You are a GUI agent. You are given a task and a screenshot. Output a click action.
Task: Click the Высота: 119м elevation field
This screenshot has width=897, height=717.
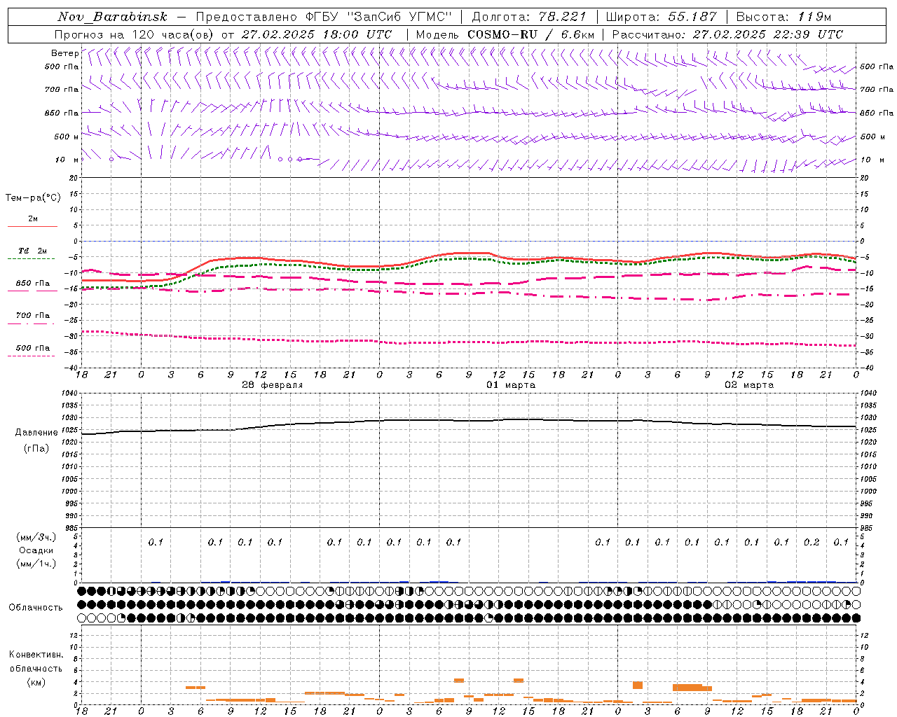783,17
